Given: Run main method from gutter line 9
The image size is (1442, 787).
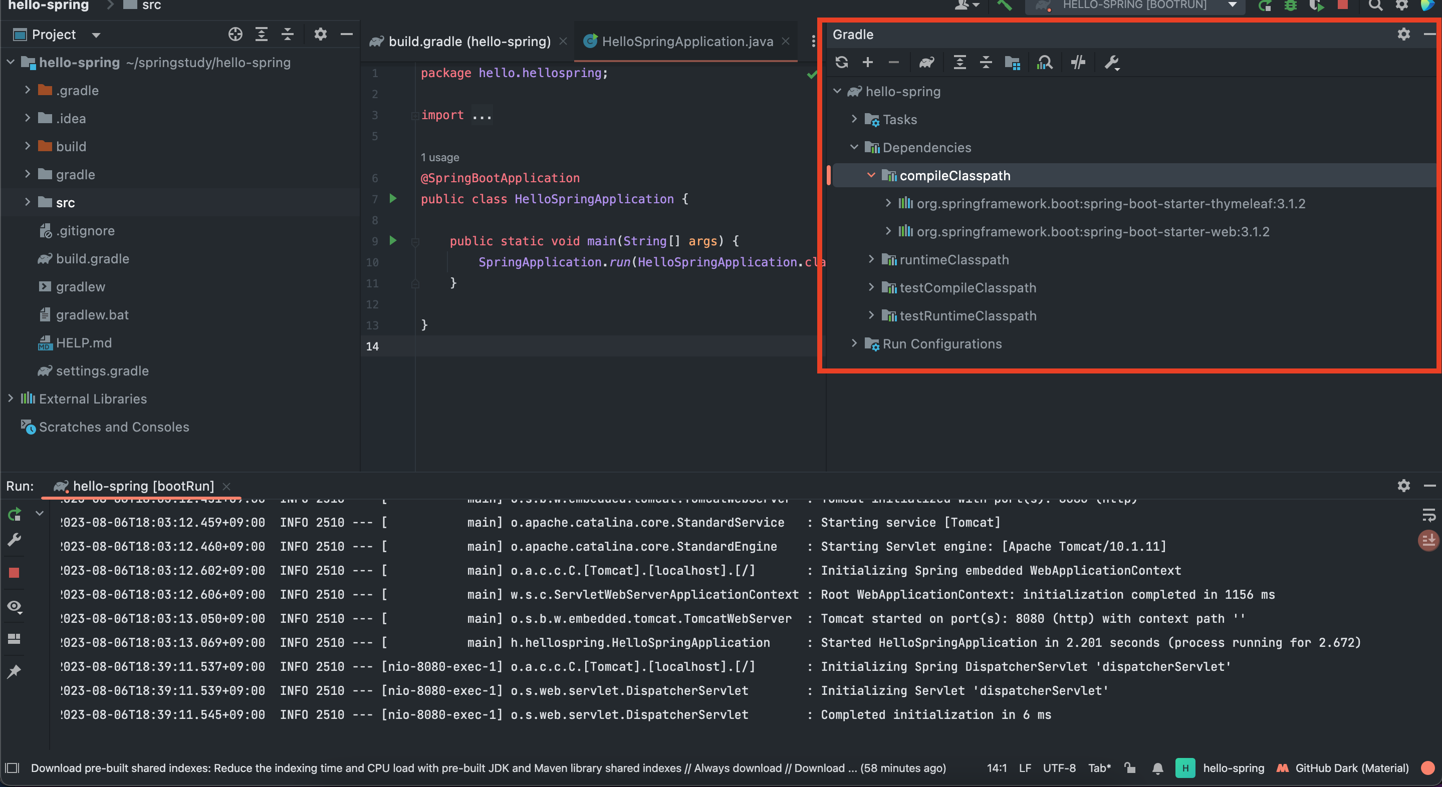Looking at the screenshot, I should [393, 240].
